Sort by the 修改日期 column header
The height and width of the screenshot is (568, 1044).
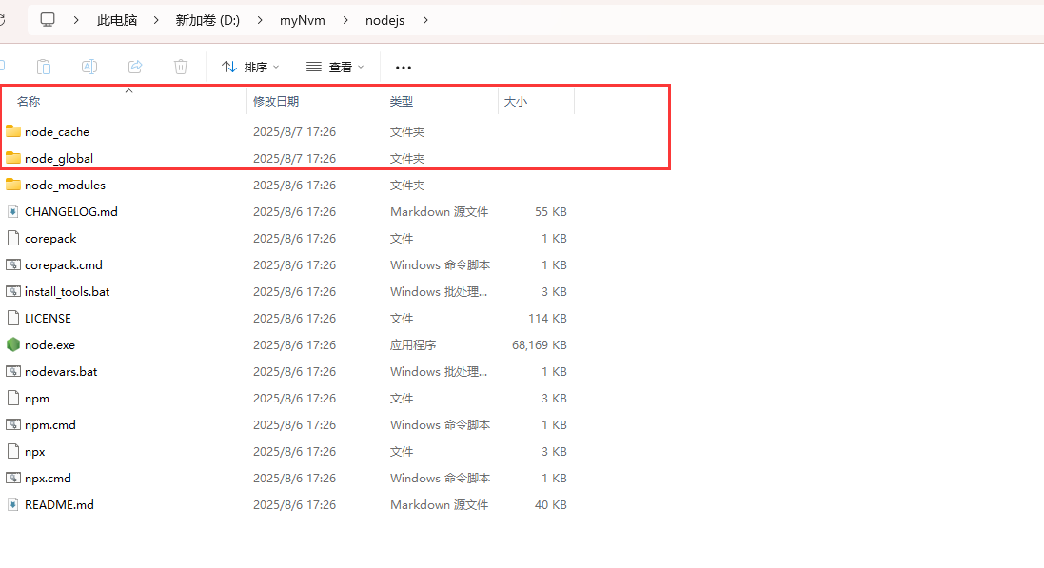pos(276,101)
